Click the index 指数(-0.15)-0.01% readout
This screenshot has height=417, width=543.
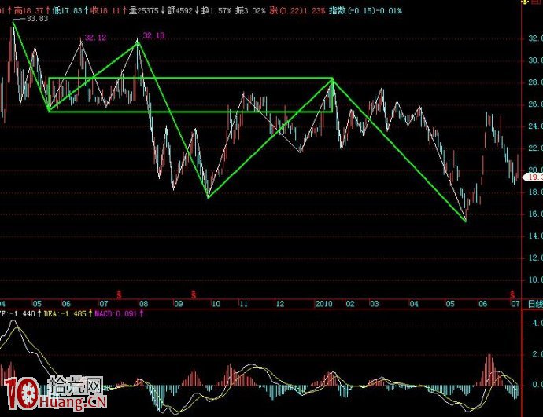tap(366, 11)
